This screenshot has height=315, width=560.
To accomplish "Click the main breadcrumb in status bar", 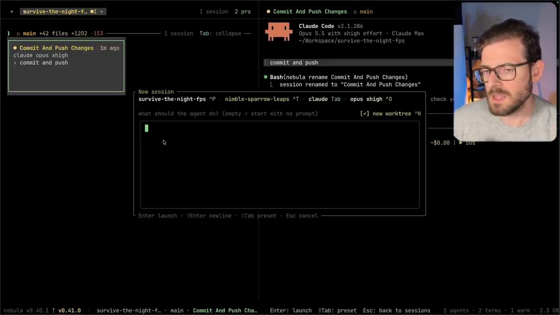I will click(177, 311).
